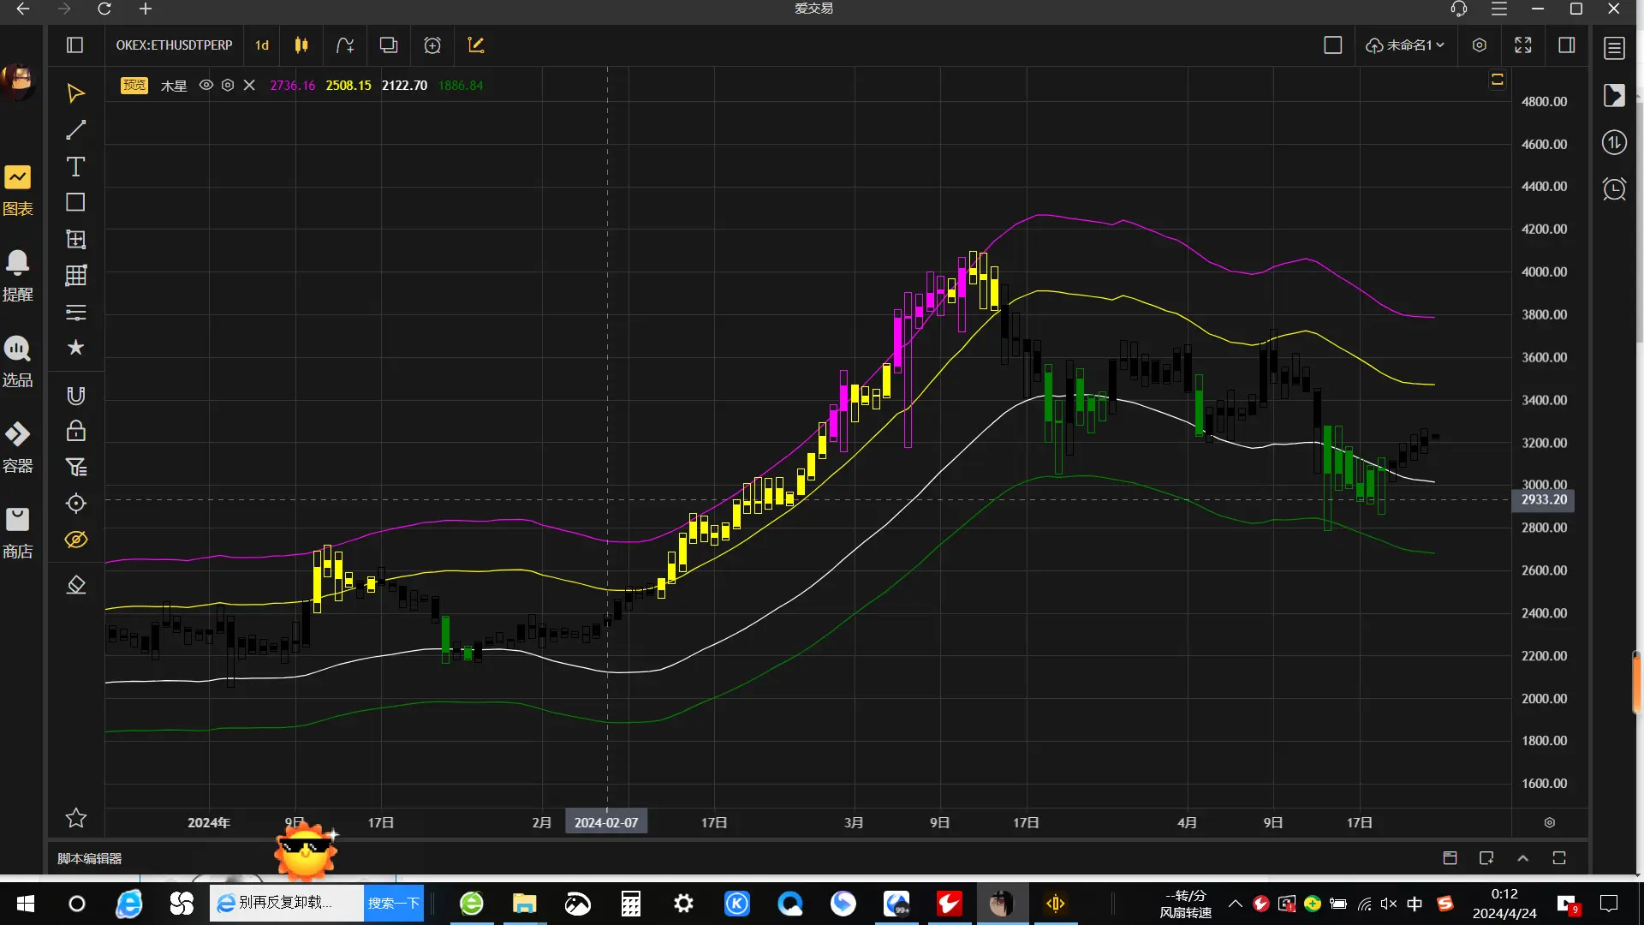The image size is (1644, 925).
Task: Click the OKEX:ETHUSDTPERP symbol button
Action: [x=174, y=45]
